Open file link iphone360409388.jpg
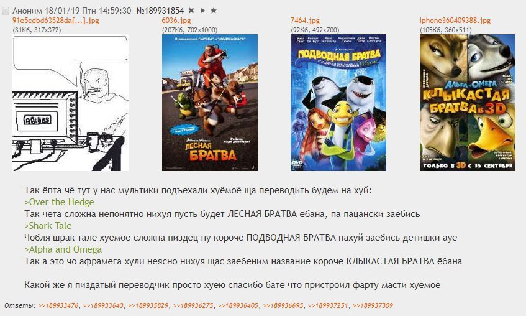Image resolution: width=526 pixels, height=316 pixels. click(455, 21)
